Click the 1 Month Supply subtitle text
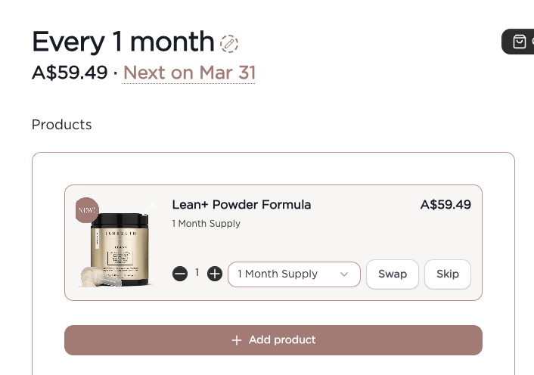 click(x=206, y=224)
